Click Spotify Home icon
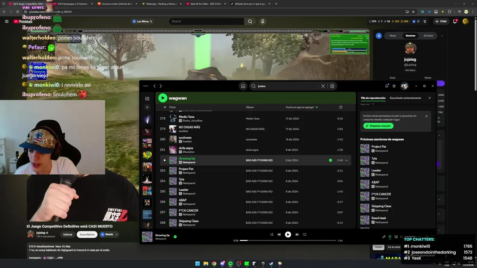 pyautogui.click(x=243, y=86)
